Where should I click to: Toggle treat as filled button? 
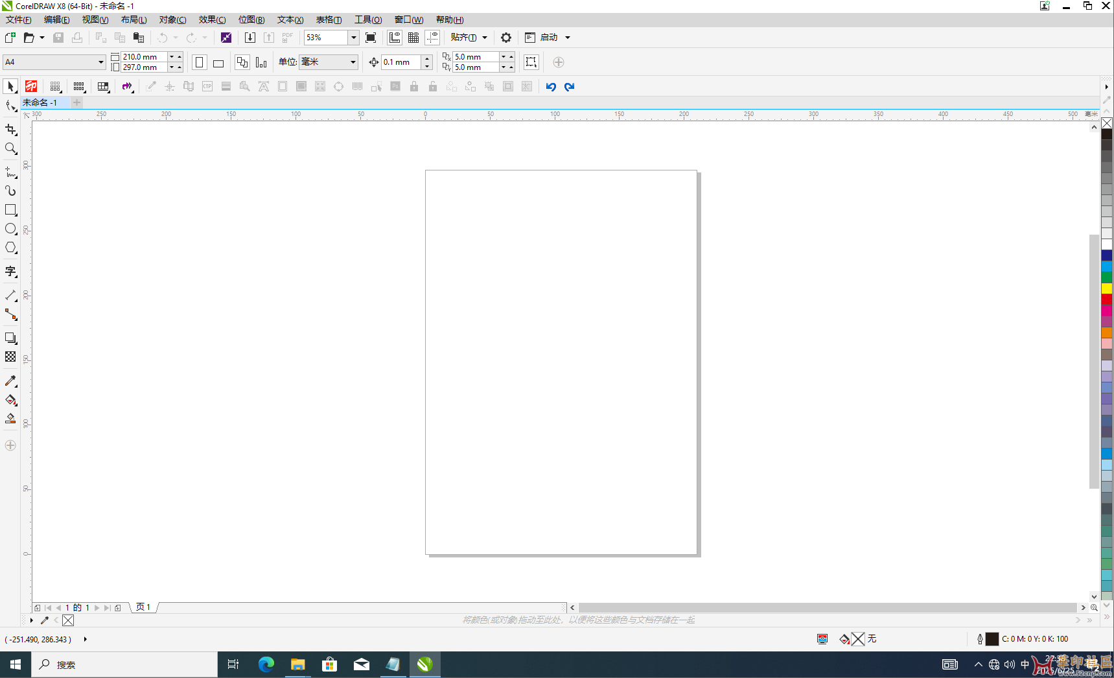coord(531,62)
